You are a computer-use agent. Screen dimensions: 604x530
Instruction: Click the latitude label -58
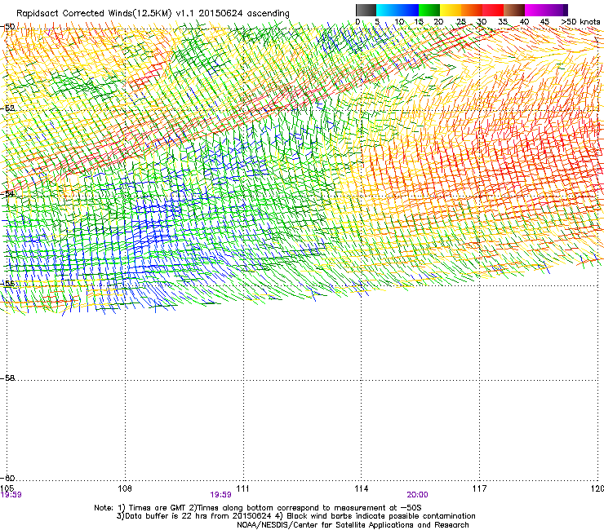(x=7, y=378)
